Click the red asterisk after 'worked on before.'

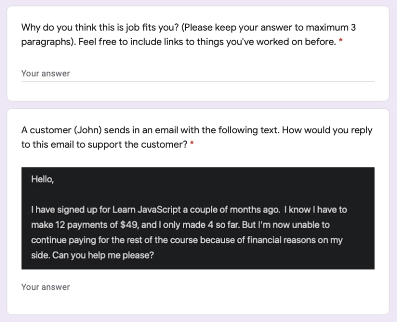click(x=341, y=41)
